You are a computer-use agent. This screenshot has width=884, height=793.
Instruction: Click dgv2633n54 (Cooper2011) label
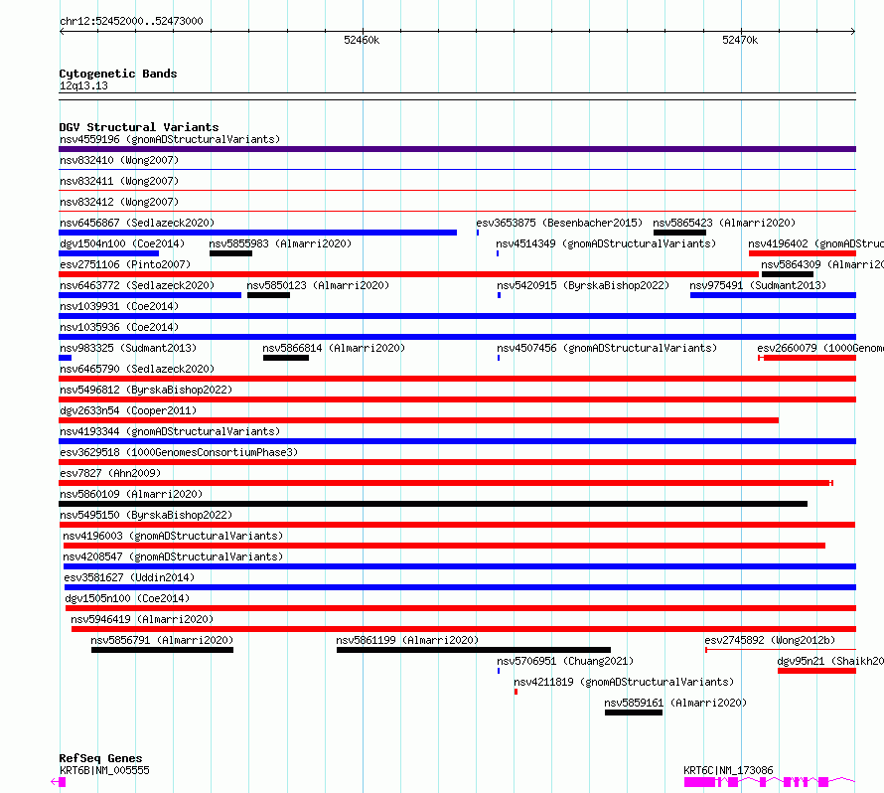click(128, 410)
